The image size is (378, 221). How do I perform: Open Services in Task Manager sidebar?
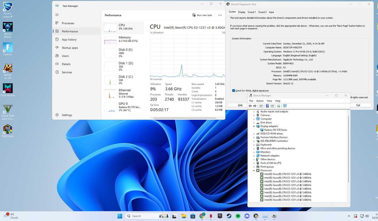76,72
